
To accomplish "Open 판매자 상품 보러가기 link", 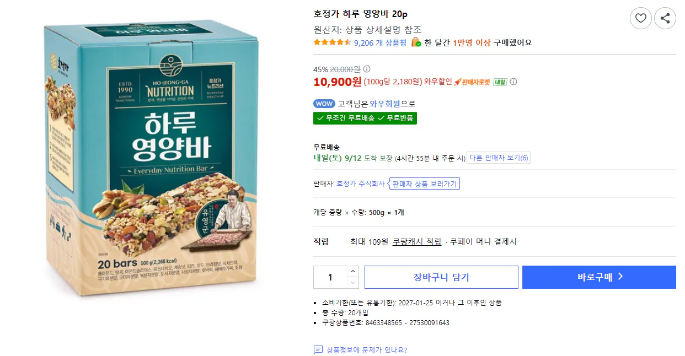I will (424, 184).
